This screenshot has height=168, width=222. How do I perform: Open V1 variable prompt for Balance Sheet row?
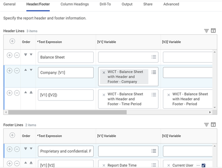tap(154, 57)
